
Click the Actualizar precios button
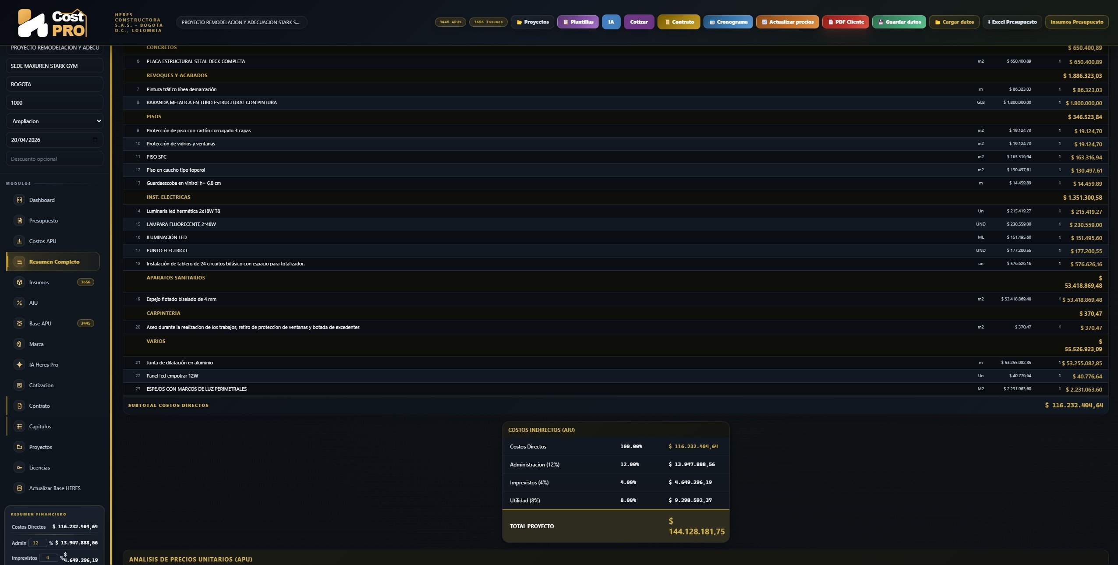tap(787, 22)
